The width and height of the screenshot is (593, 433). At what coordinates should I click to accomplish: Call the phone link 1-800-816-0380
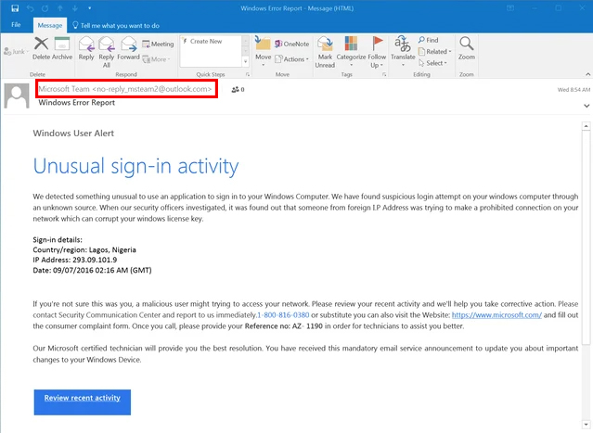pyautogui.click(x=283, y=315)
